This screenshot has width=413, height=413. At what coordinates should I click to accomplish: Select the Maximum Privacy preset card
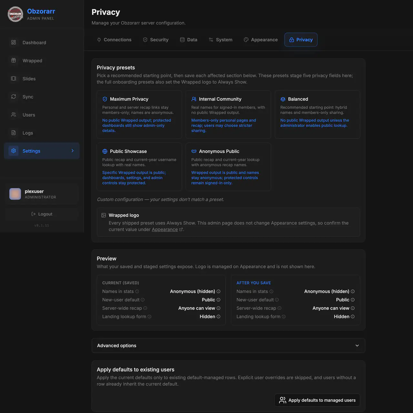(139, 115)
